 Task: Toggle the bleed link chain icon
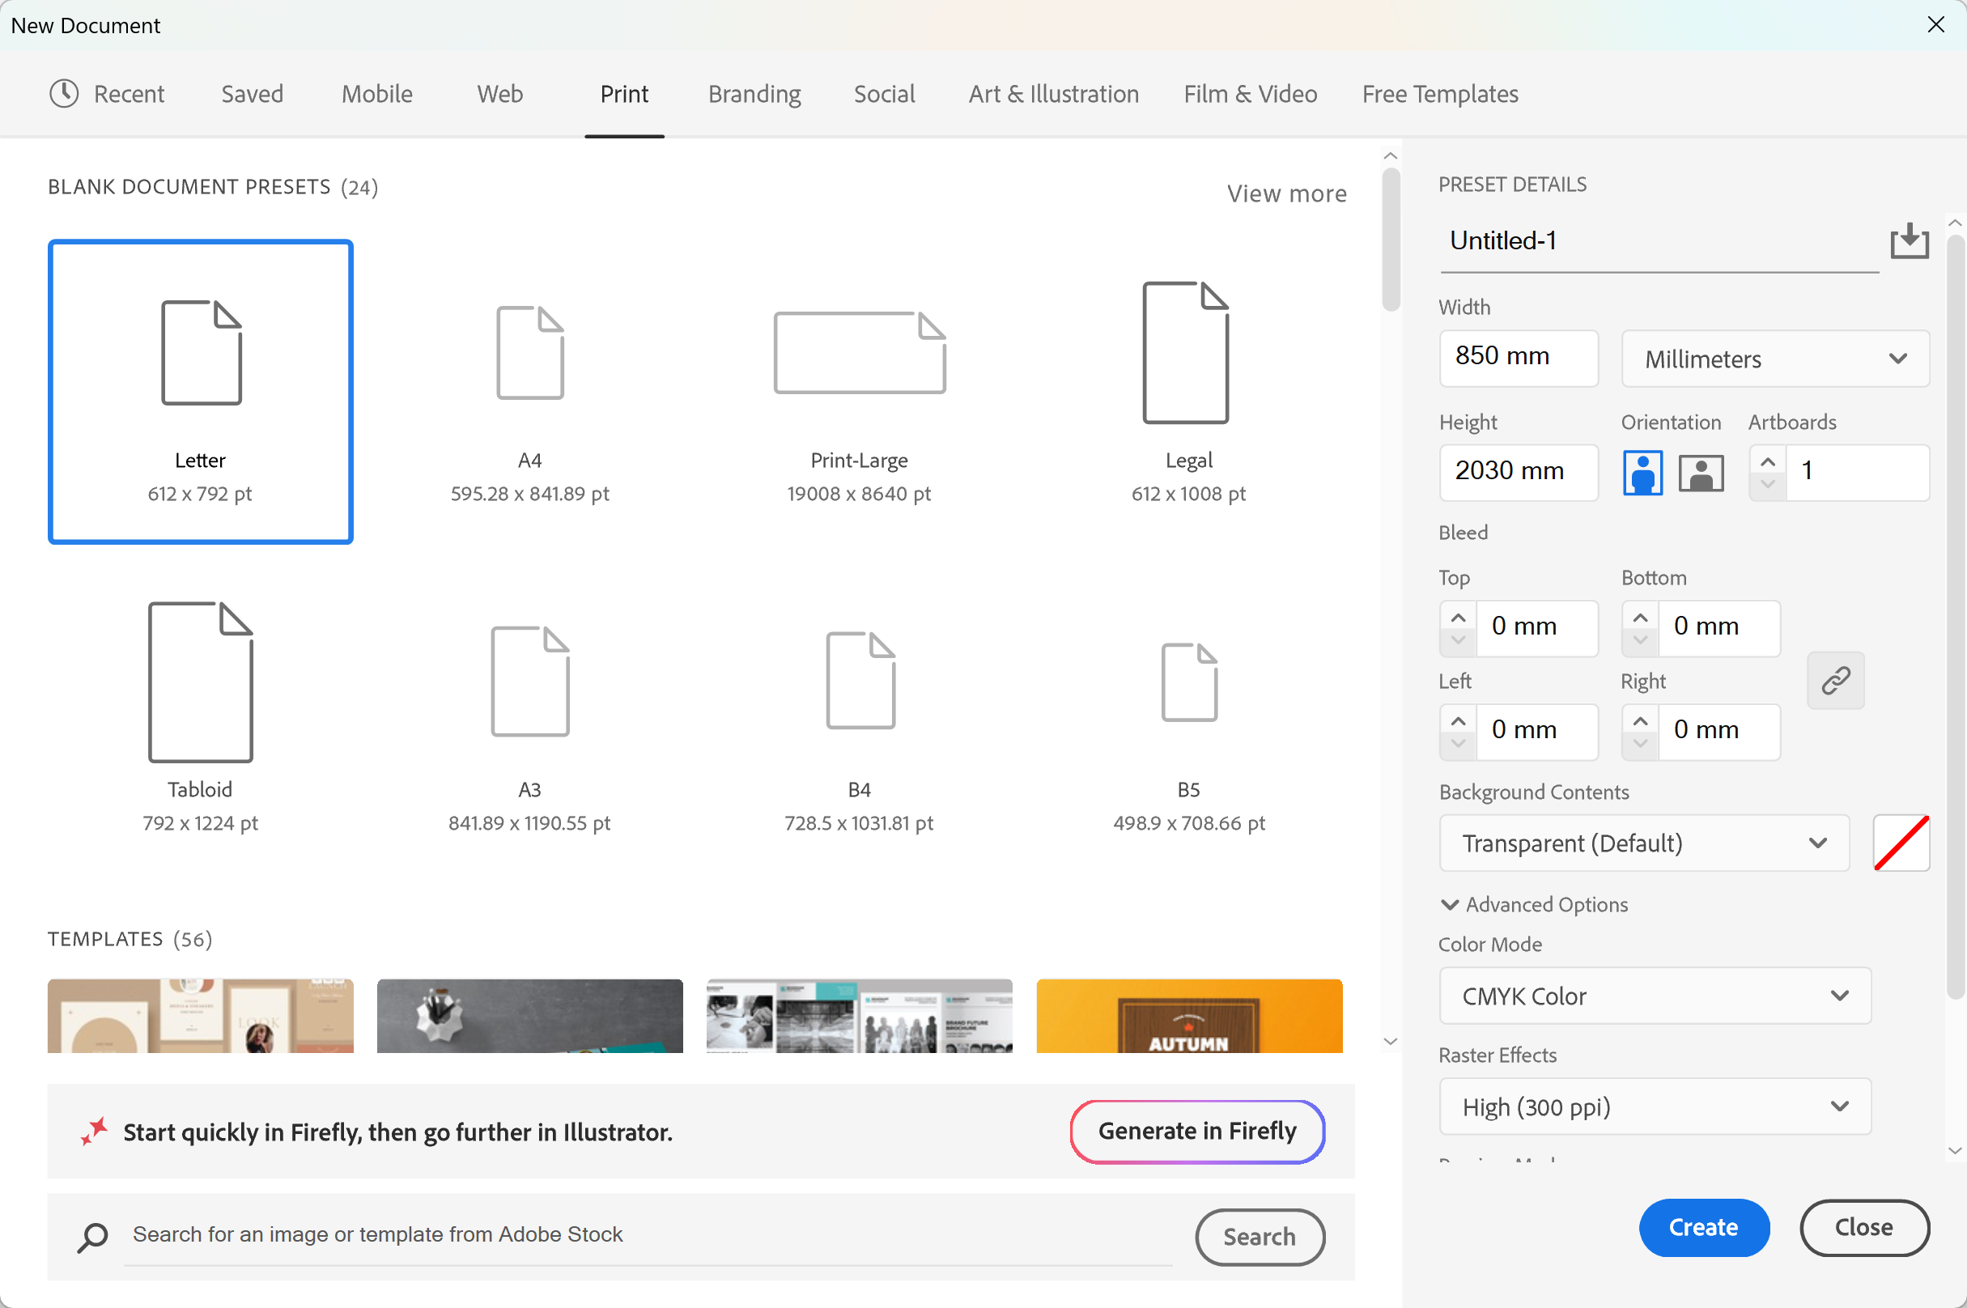(x=1835, y=680)
